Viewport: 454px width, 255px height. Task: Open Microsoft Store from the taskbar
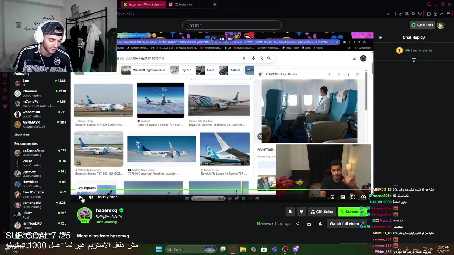264,249
